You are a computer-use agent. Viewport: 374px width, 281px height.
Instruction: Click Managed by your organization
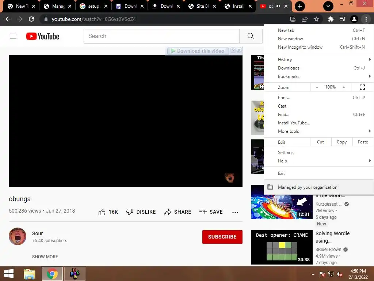point(319,187)
